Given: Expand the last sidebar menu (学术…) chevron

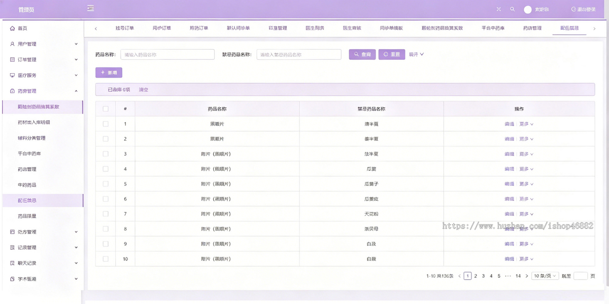Looking at the screenshot, I should (76, 279).
